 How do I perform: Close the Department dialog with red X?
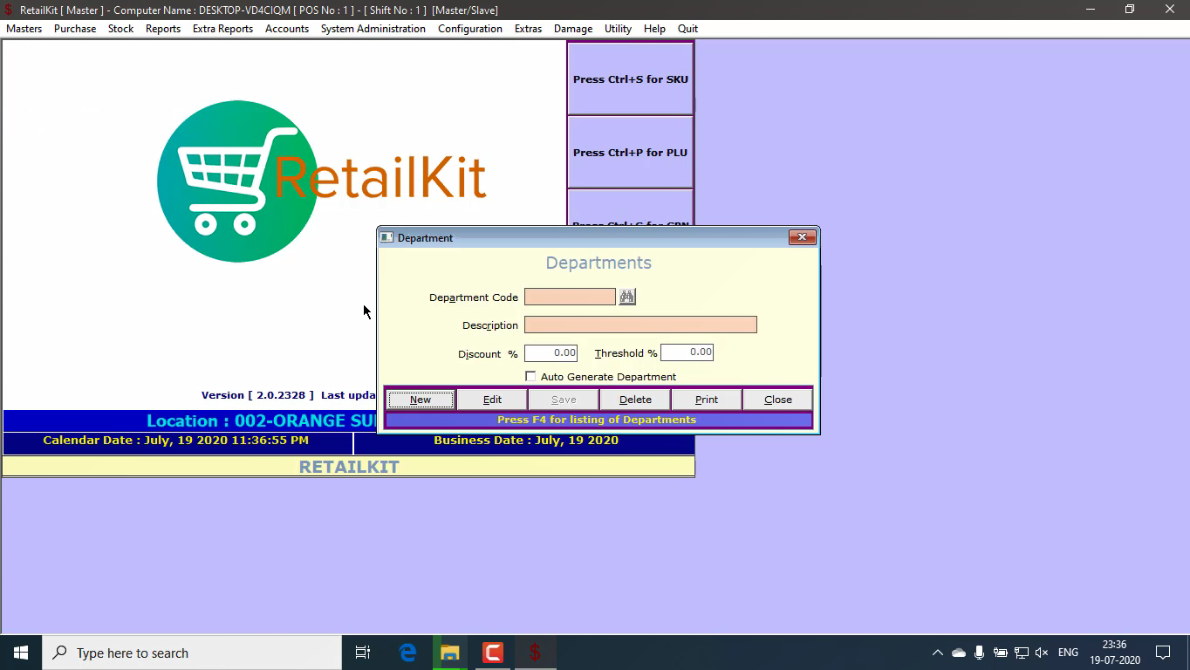tap(803, 237)
